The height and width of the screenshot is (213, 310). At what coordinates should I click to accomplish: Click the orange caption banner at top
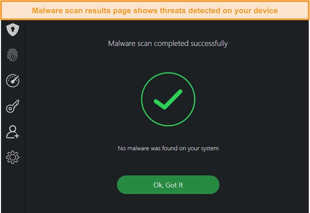[x=155, y=10]
